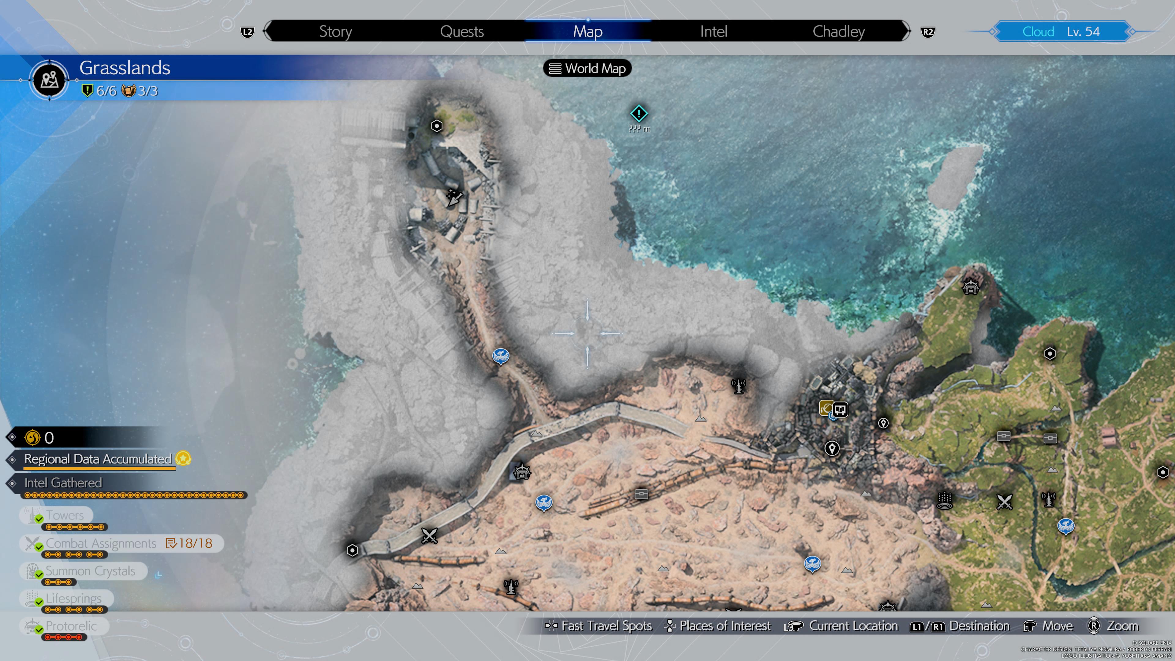
Task: Click the lifespring icon in green fields
Action: click(945, 500)
